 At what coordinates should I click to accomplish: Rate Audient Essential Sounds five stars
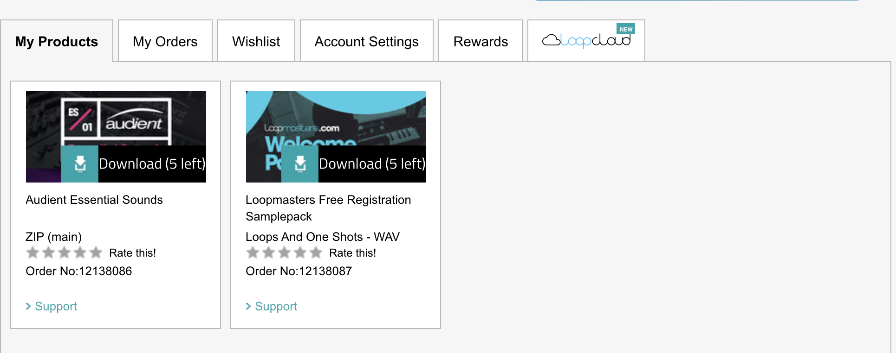(x=96, y=252)
